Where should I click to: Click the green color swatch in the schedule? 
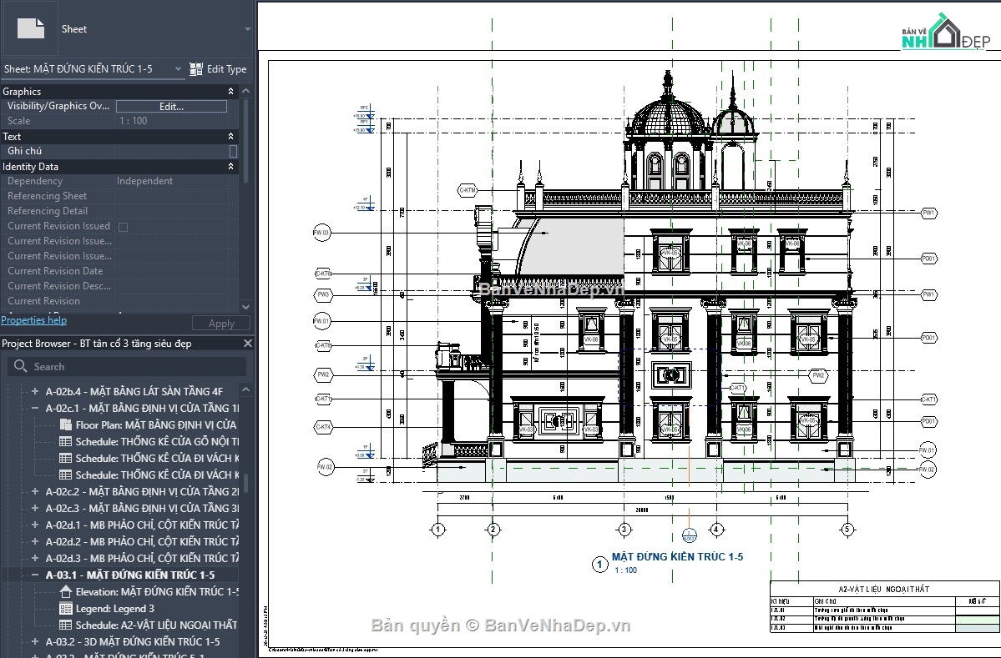tap(977, 619)
